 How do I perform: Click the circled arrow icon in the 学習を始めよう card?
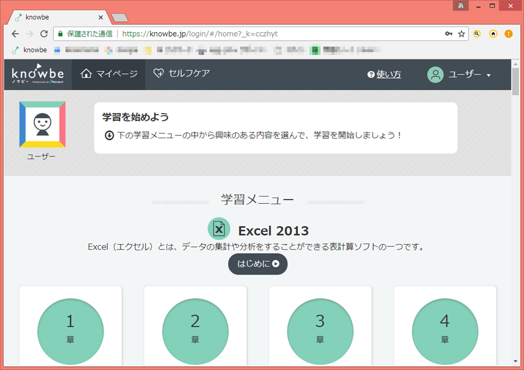click(x=109, y=134)
